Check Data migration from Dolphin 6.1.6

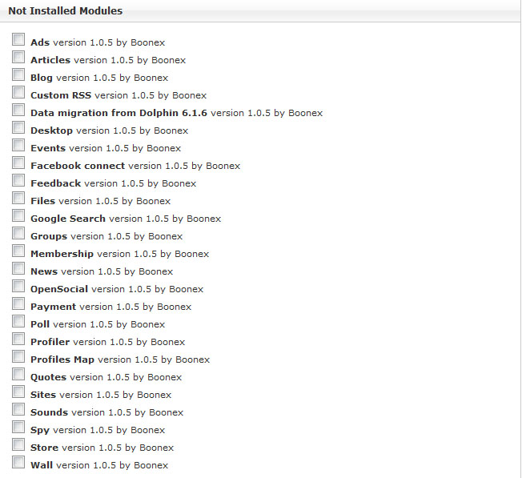click(x=18, y=110)
